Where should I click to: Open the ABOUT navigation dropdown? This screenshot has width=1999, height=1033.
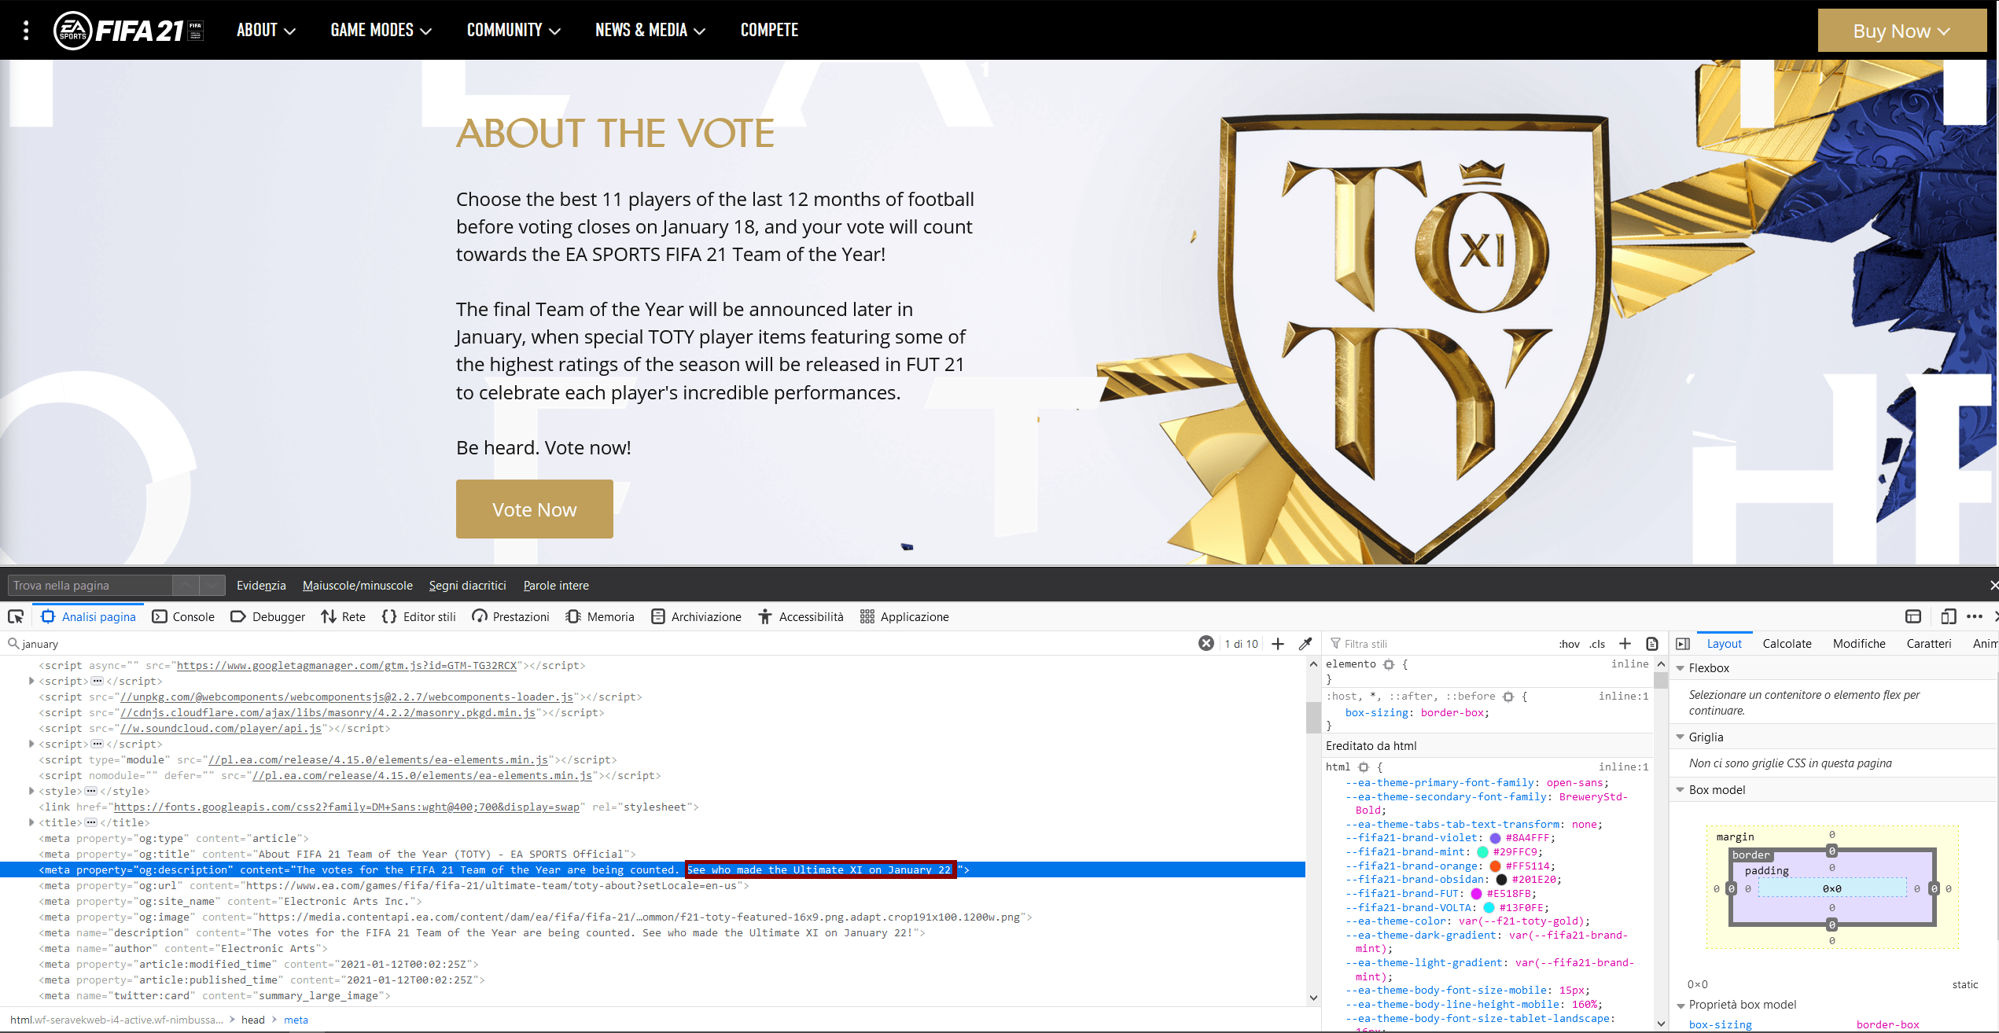point(266,30)
